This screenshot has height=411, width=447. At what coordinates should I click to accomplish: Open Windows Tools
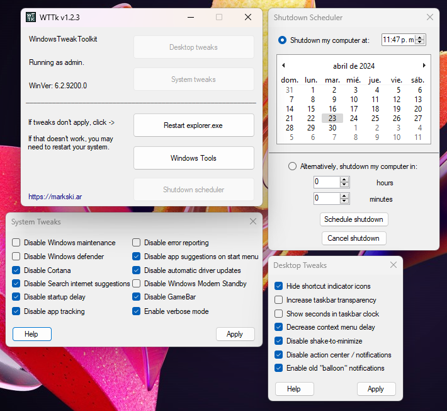coord(193,158)
